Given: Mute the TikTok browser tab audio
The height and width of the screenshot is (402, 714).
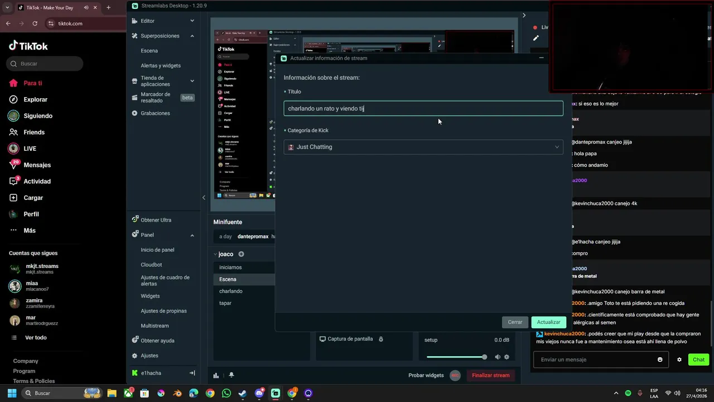Looking at the screenshot, I should click(x=86, y=8).
